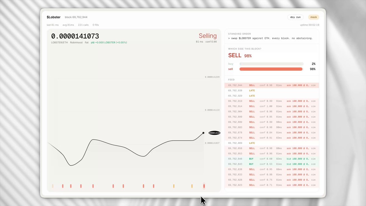Screen dimensions: 366x206
Task: Click the last 81 ms stat
Action: (52, 25)
